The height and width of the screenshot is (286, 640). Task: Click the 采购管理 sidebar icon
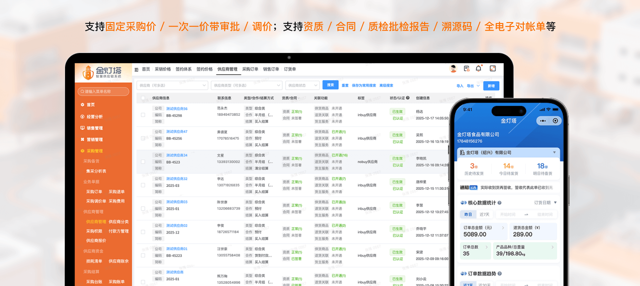82,151
